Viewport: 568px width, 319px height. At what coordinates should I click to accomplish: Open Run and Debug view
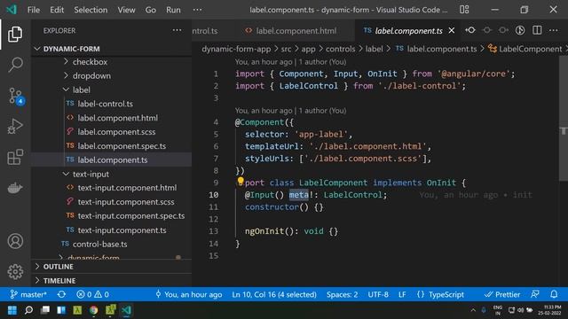point(15,127)
